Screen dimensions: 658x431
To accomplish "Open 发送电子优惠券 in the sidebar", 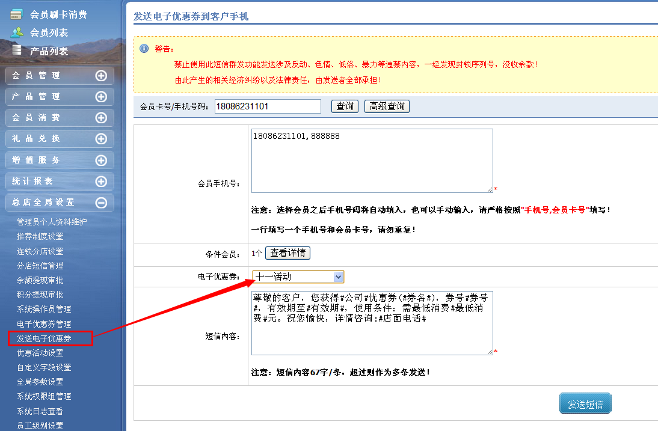I will coord(44,338).
